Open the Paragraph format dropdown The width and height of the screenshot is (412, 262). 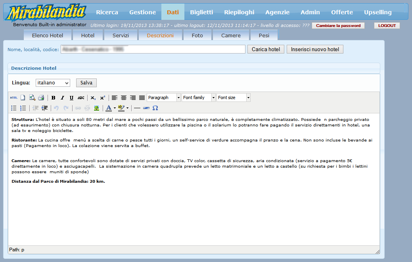164,98
